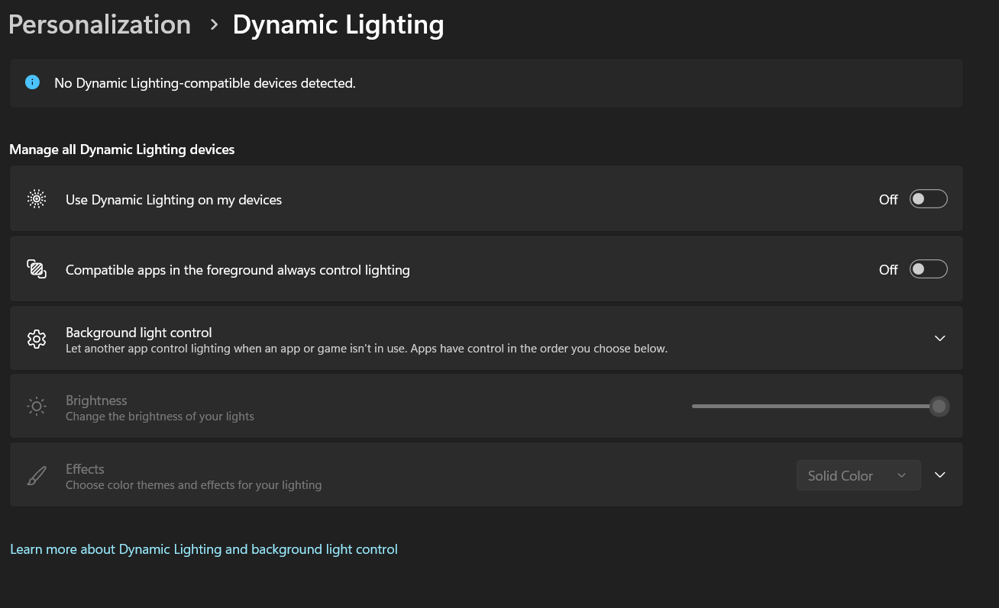The width and height of the screenshot is (999, 608).
Task: Open the Solid Color effects dropdown
Action: tap(858, 474)
